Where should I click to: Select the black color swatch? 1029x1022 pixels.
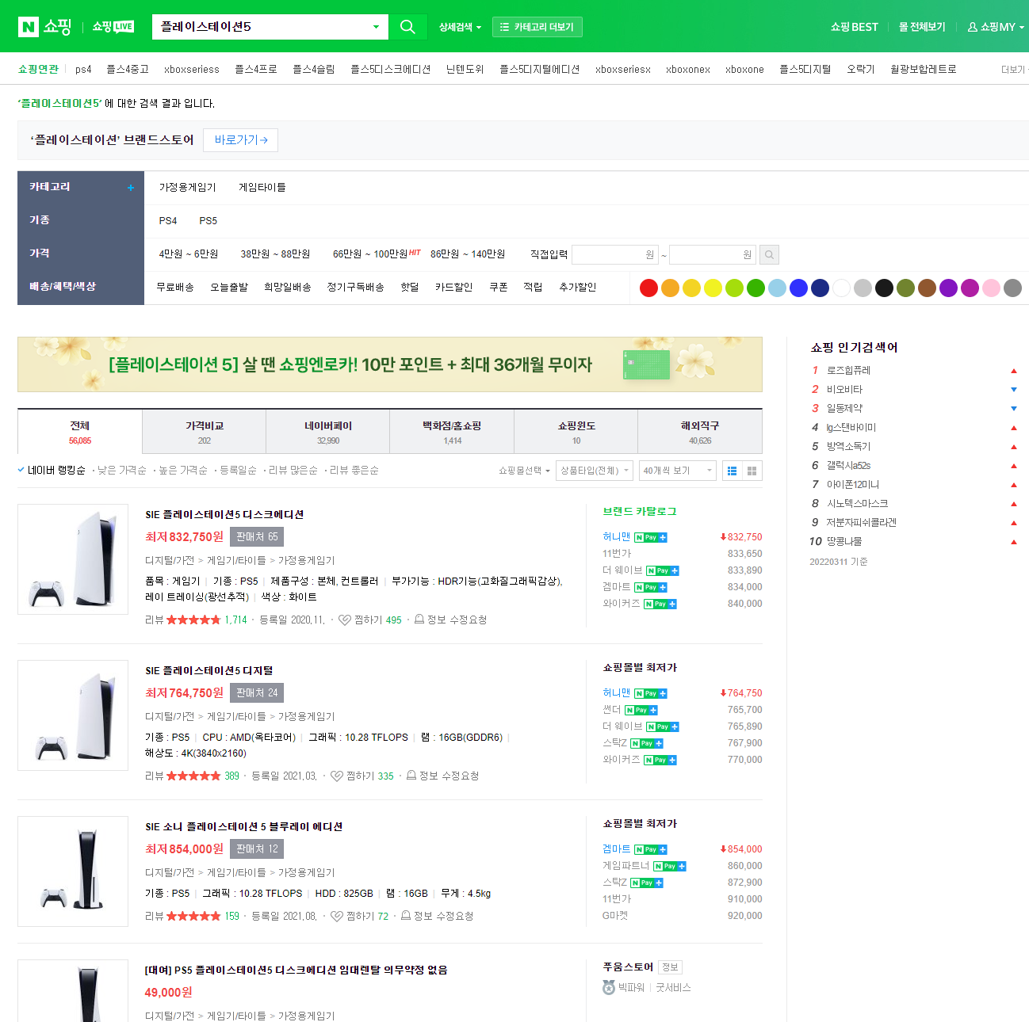(884, 288)
